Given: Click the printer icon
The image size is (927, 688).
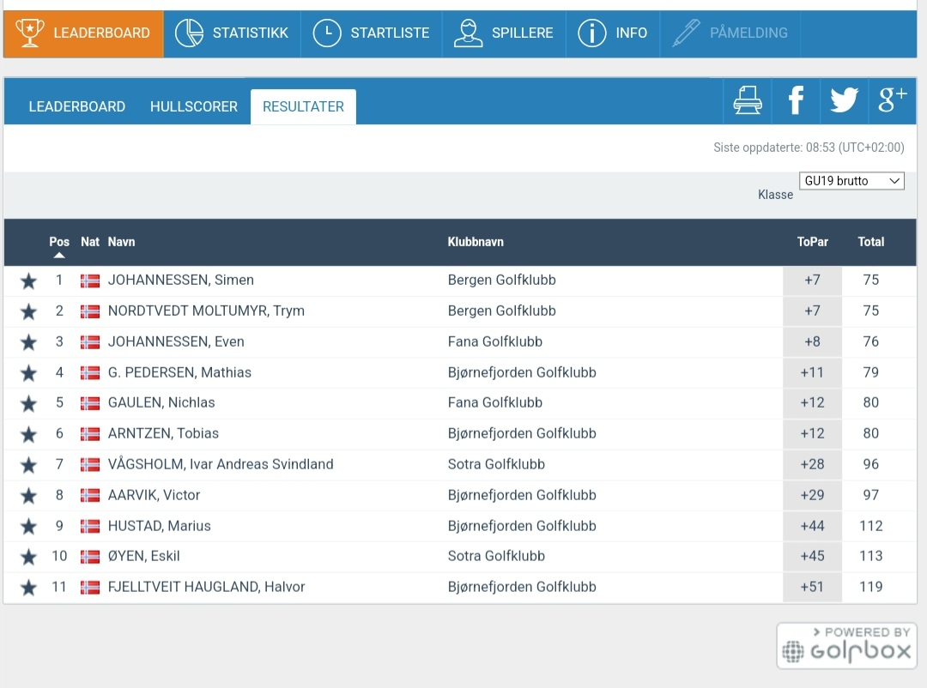Looking at the screenshot, I should tap(748, 100).
